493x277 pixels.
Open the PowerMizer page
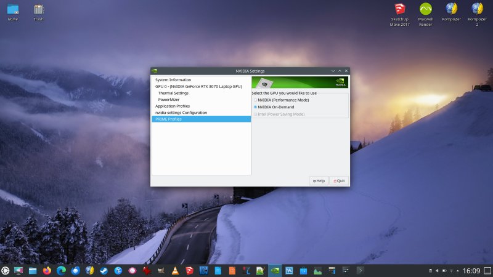point(168,100)
